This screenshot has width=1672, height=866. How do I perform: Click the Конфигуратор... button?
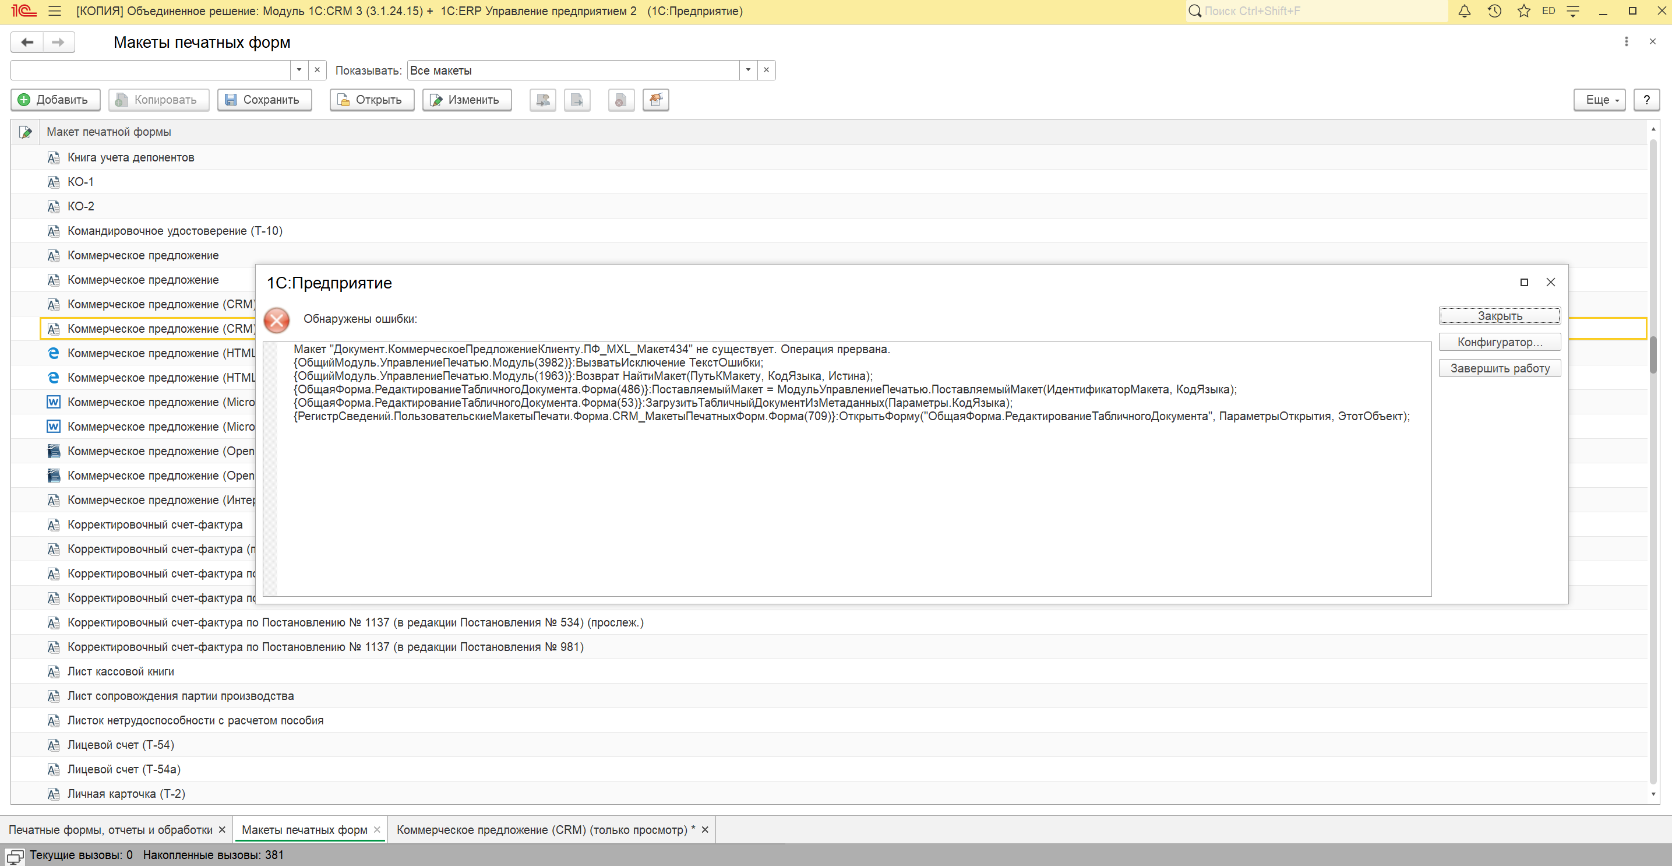pos(1500,342)
